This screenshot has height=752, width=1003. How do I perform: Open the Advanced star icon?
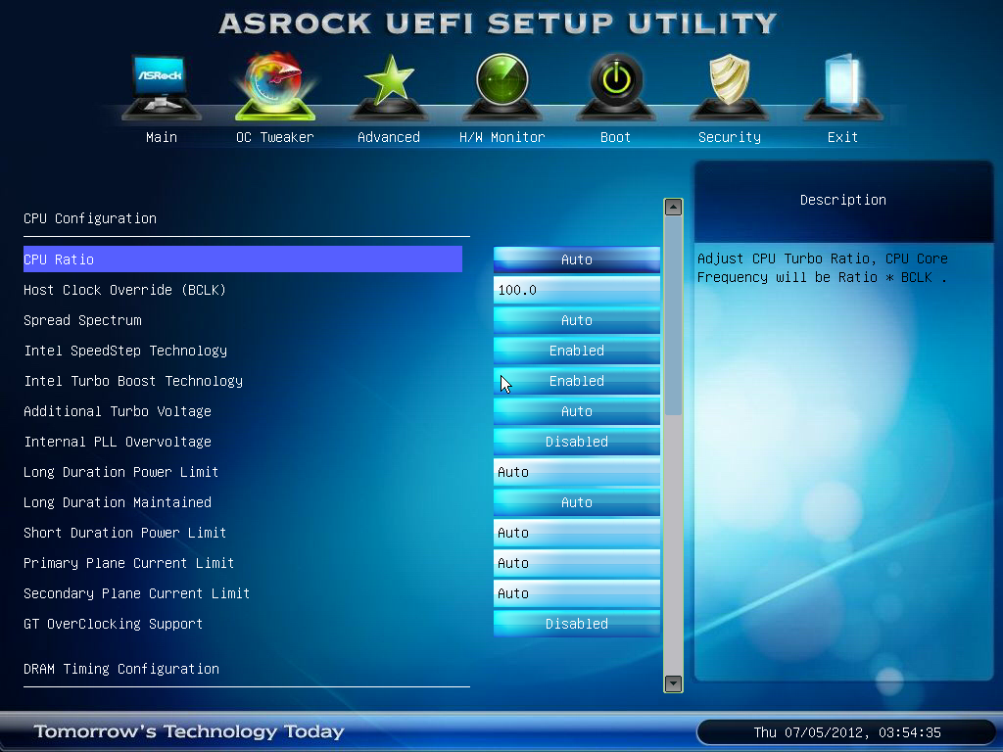pos(389,87)
